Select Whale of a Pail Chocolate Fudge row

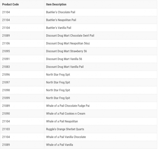79,106
